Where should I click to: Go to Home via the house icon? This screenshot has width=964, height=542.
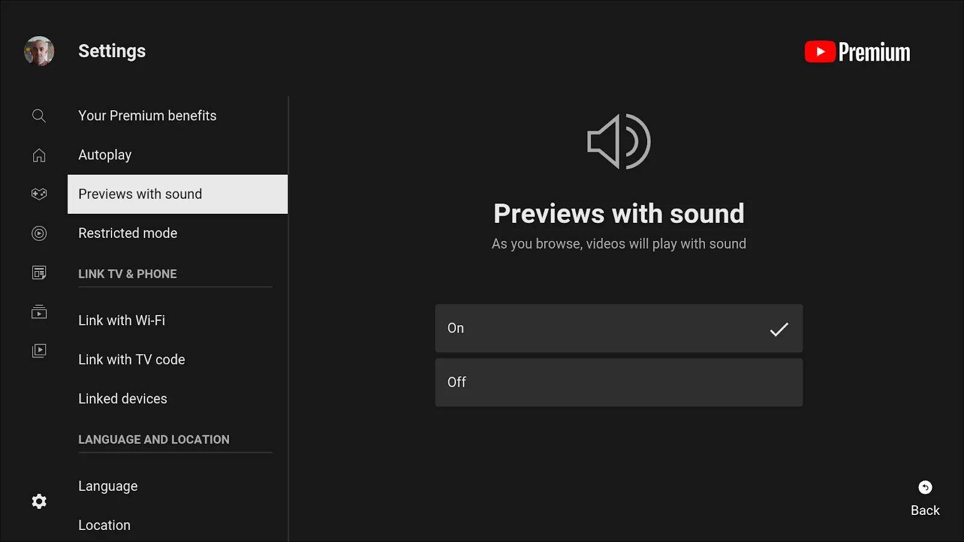coord(39,155)
